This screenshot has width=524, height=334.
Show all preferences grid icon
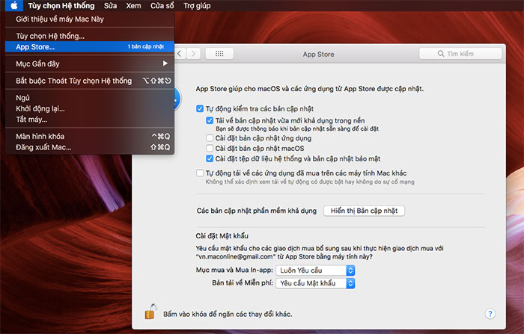tap(219, 53)
